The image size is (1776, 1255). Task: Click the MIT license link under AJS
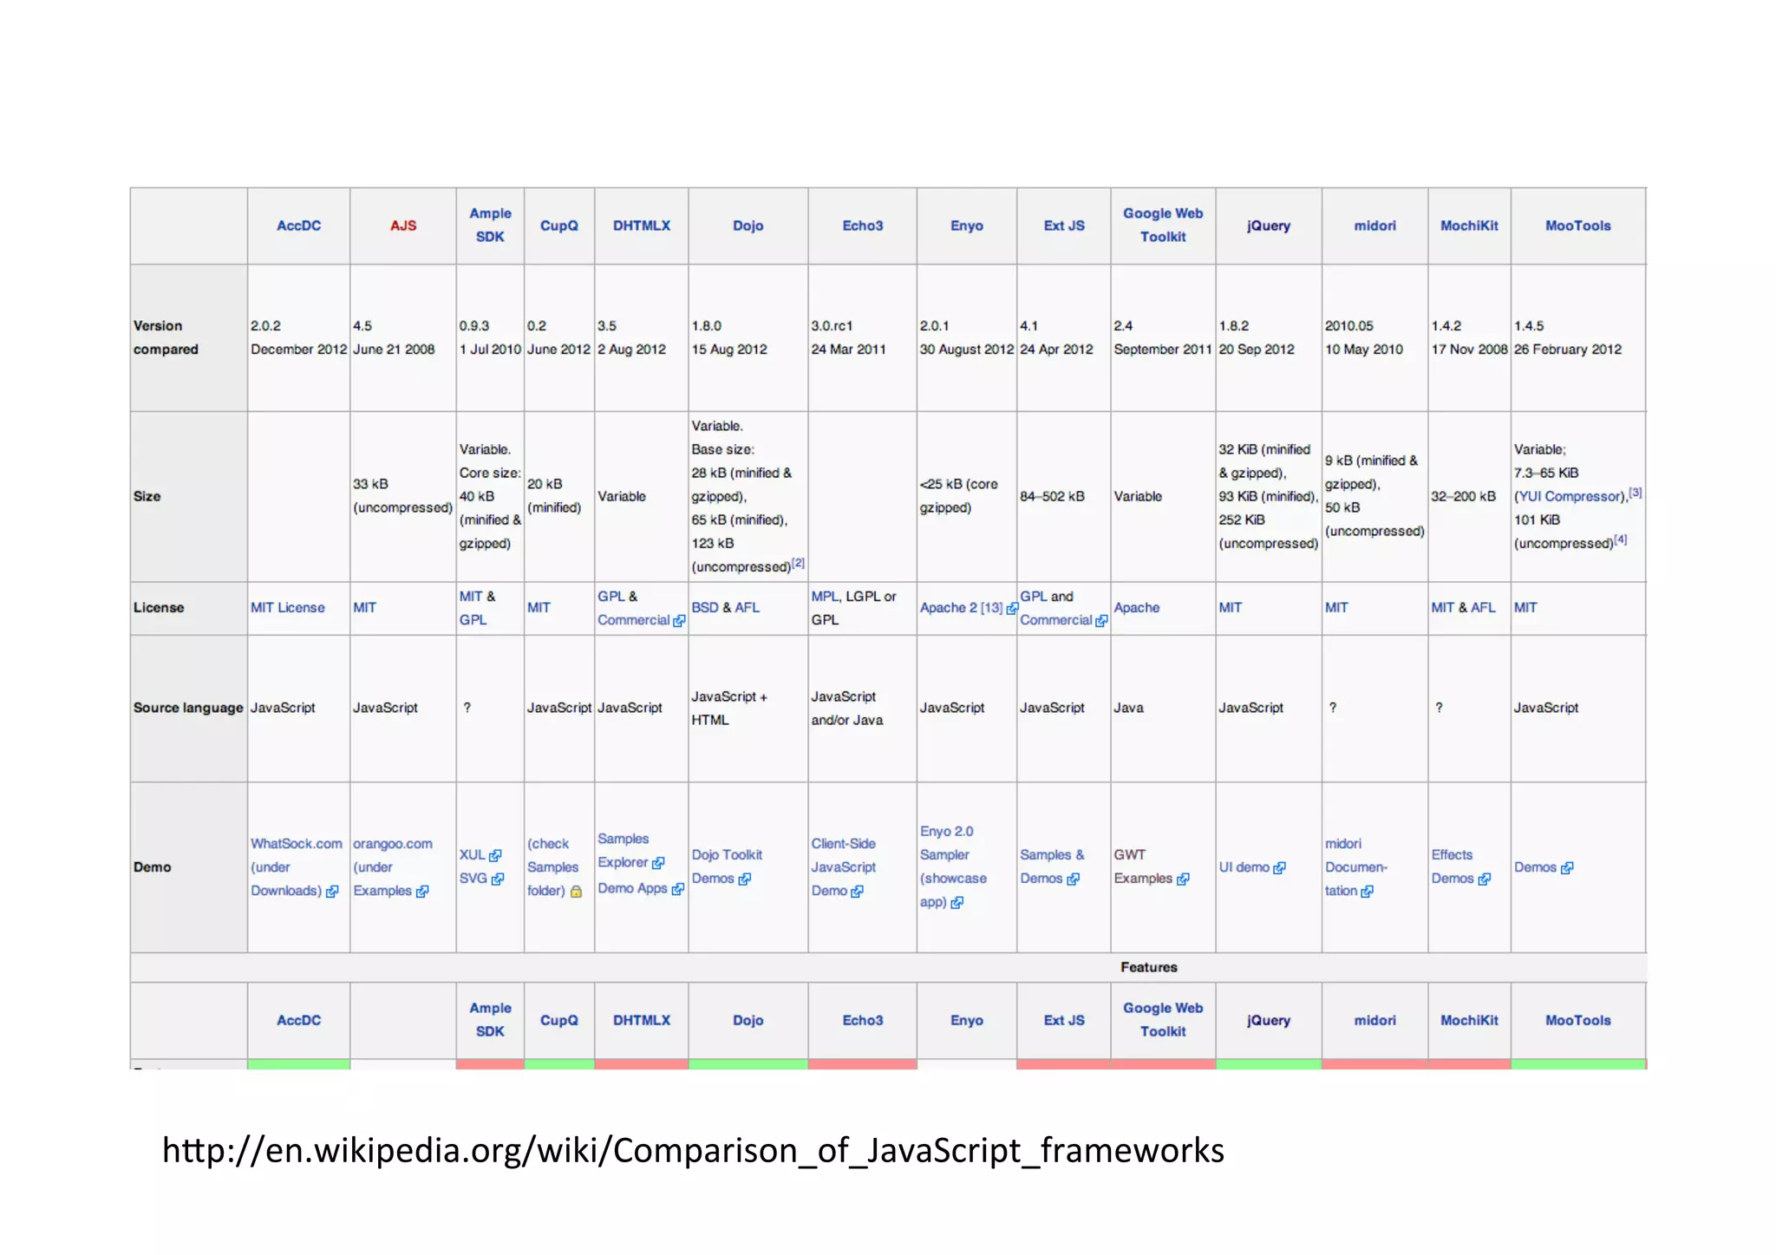point(365,607)
